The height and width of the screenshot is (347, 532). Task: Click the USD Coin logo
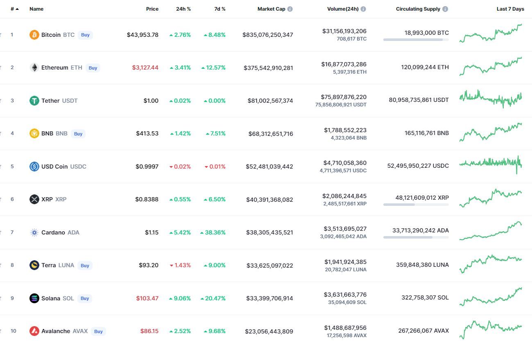coord(34,167)
